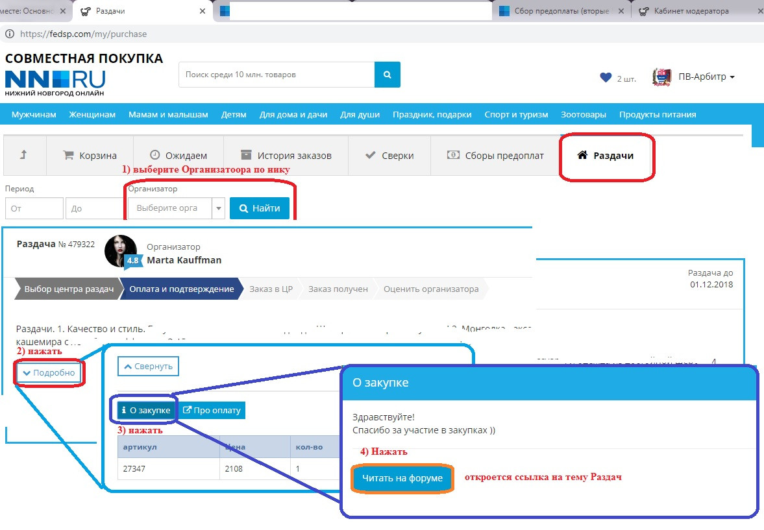Click the up-arrow tab icon
This screenshot has height=530, width=764.
click(x=23, y=155)
